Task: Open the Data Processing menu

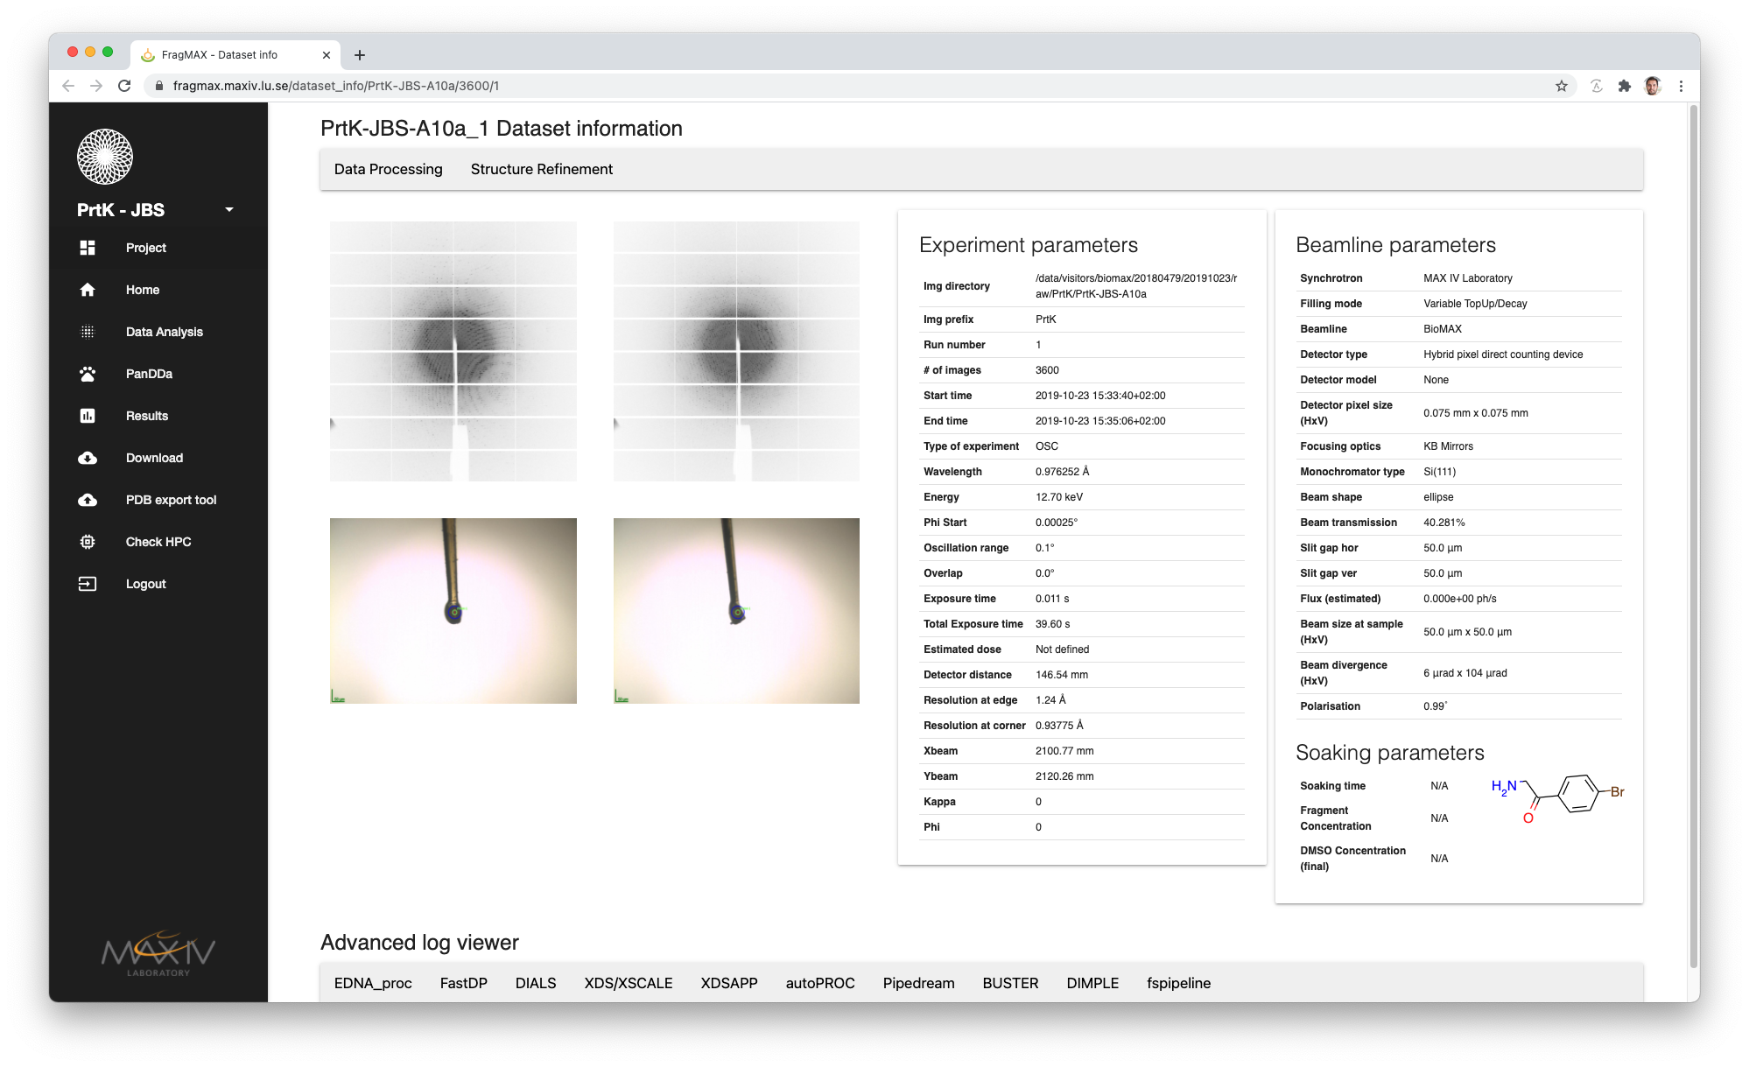Action: (x=388, y=169)
